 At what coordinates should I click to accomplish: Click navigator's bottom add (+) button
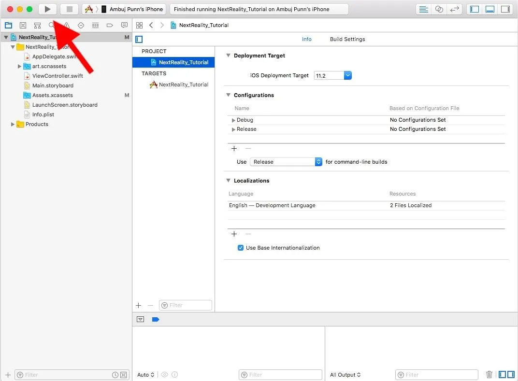pyautogui.click(x=8, y=375)
